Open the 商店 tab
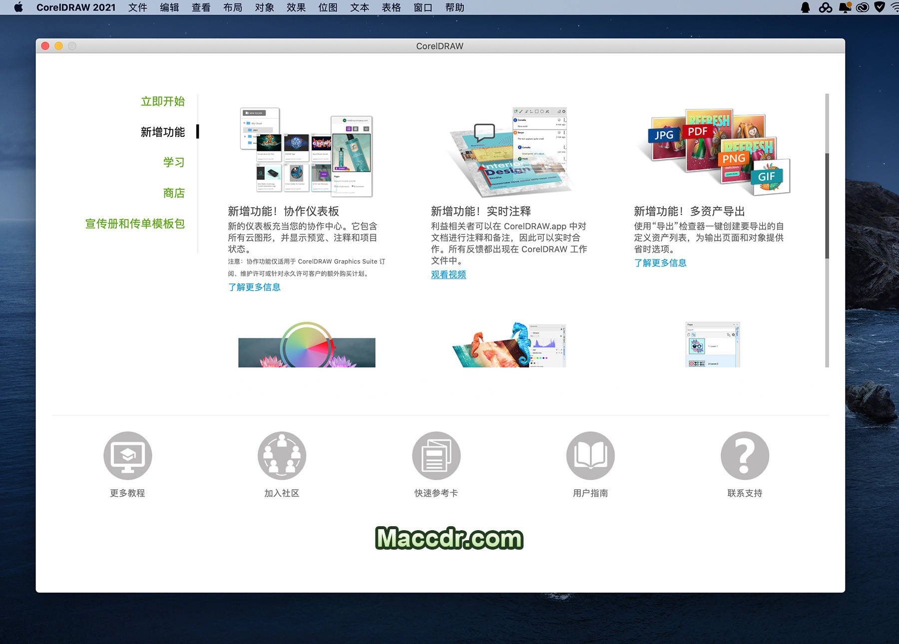This screenshot has height=644, width=899. [x=174, y=193]
